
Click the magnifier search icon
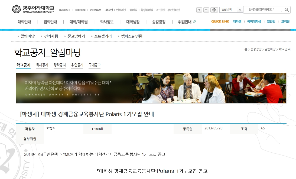coord(287,10)
